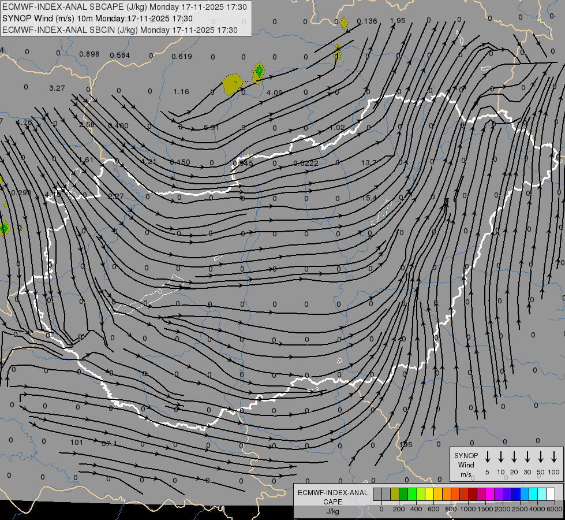This screenshot has height=520, width=565.
Task: Pick the lime yellow-green swatch in the CAPE legend
Action: tap(421, 494)
